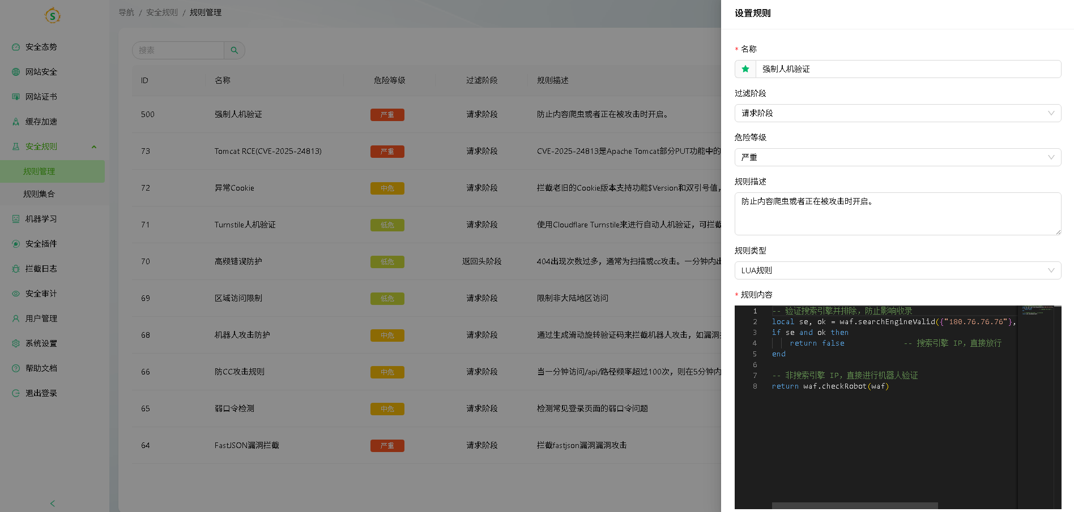The height and width of the screenshot is (512, 1074).
Task: Select 规则集合 in the sidebar submenu
Action: (x=39, y=194)
